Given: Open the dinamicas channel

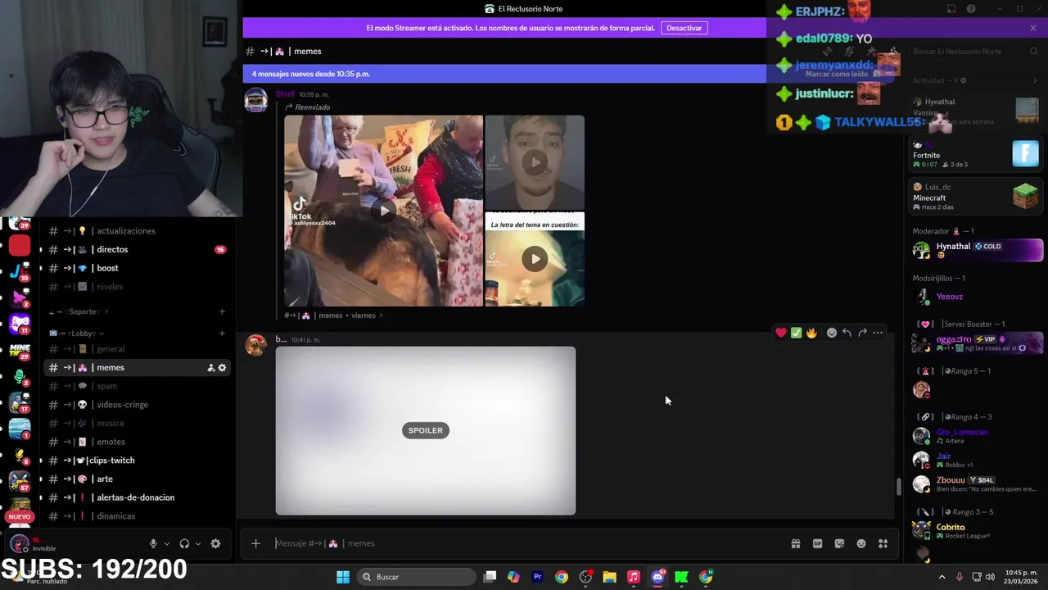Looking at the screenshot, I should (137, 516).
